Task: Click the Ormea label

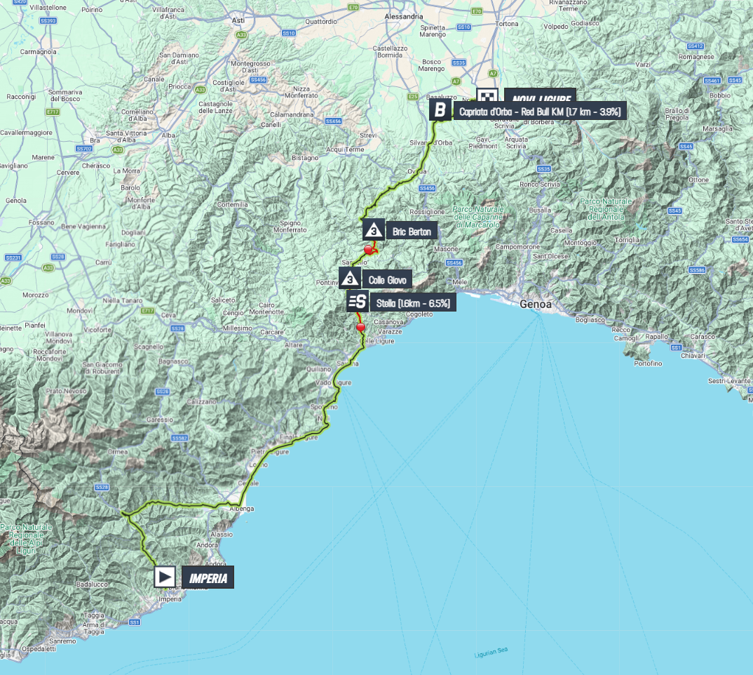Action: pyautogui.click(x=118, y=452)
